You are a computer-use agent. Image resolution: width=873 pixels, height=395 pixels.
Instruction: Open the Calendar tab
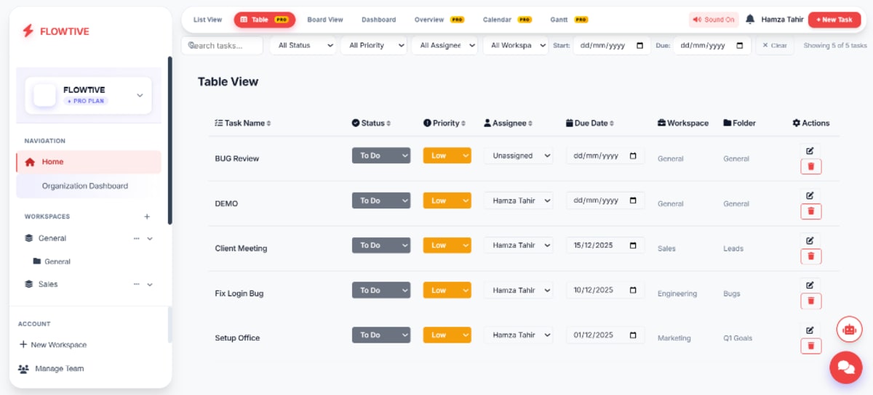pyautogui.click(x=507, y=20)
